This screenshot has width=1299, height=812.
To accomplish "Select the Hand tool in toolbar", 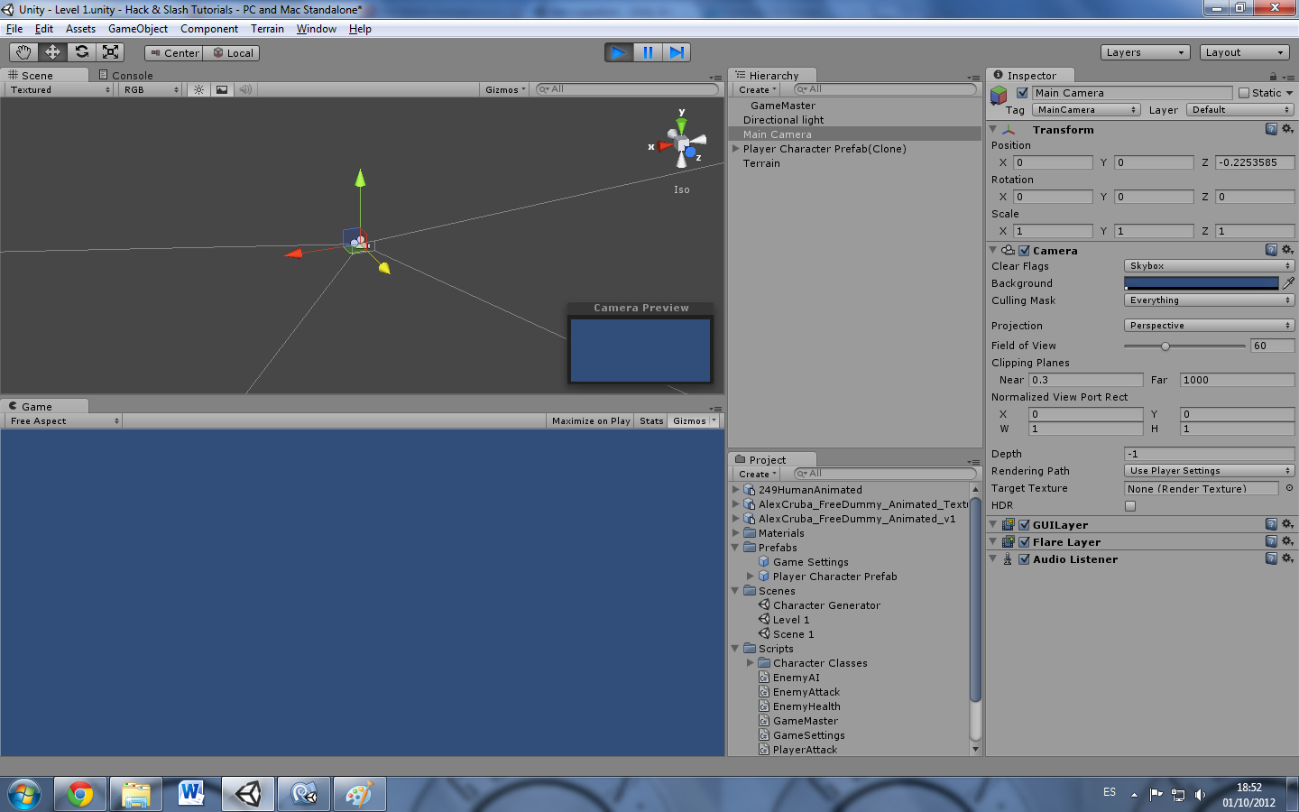I will coord(23,52).
